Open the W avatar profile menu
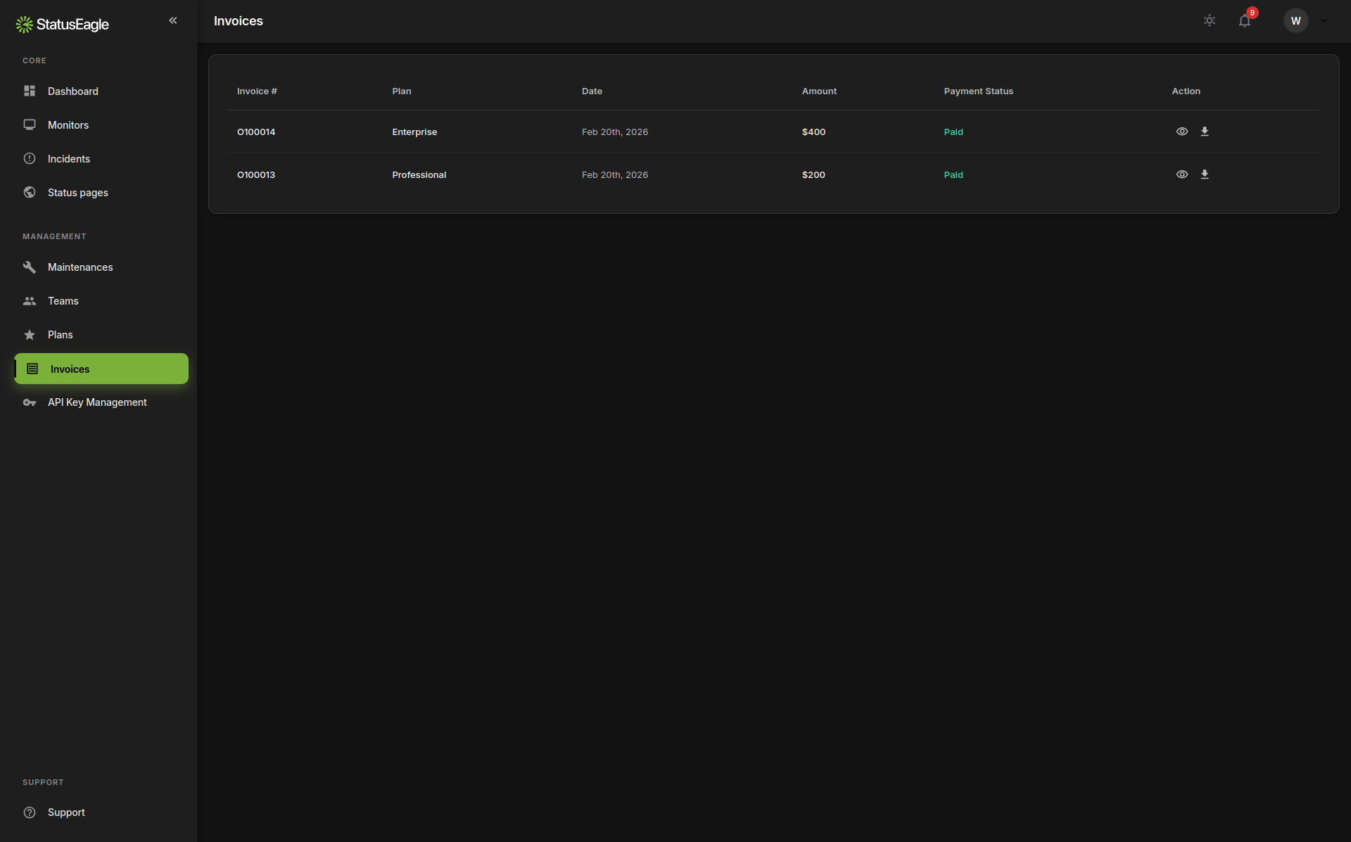 tap(1296, 20)
